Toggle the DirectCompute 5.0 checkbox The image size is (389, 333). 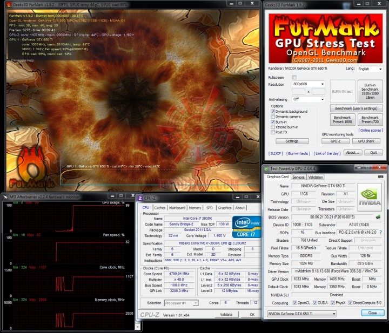(350, 303)
